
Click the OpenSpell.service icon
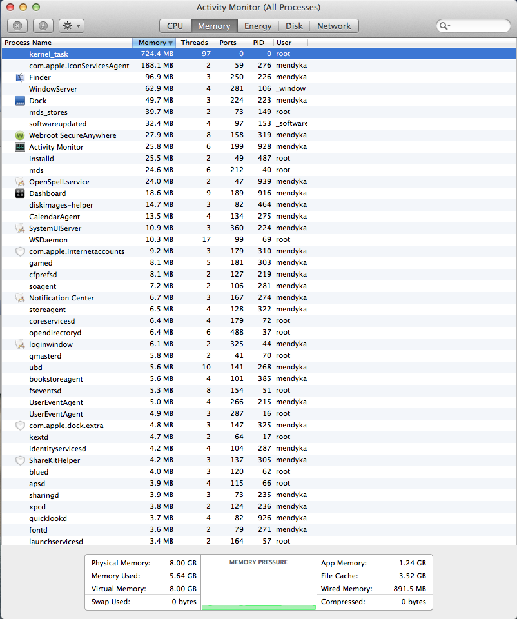20,182
